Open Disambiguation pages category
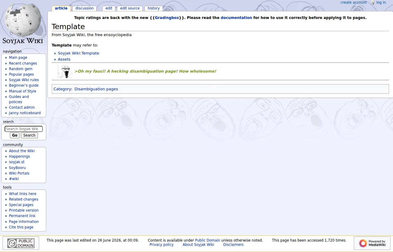 pos(96,89)
